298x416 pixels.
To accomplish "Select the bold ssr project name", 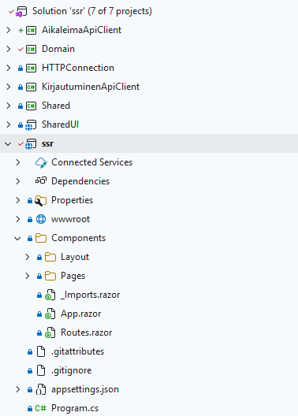I will coord(47,144).
